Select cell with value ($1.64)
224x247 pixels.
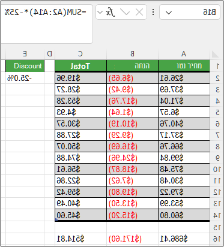[x=132, y=112]
